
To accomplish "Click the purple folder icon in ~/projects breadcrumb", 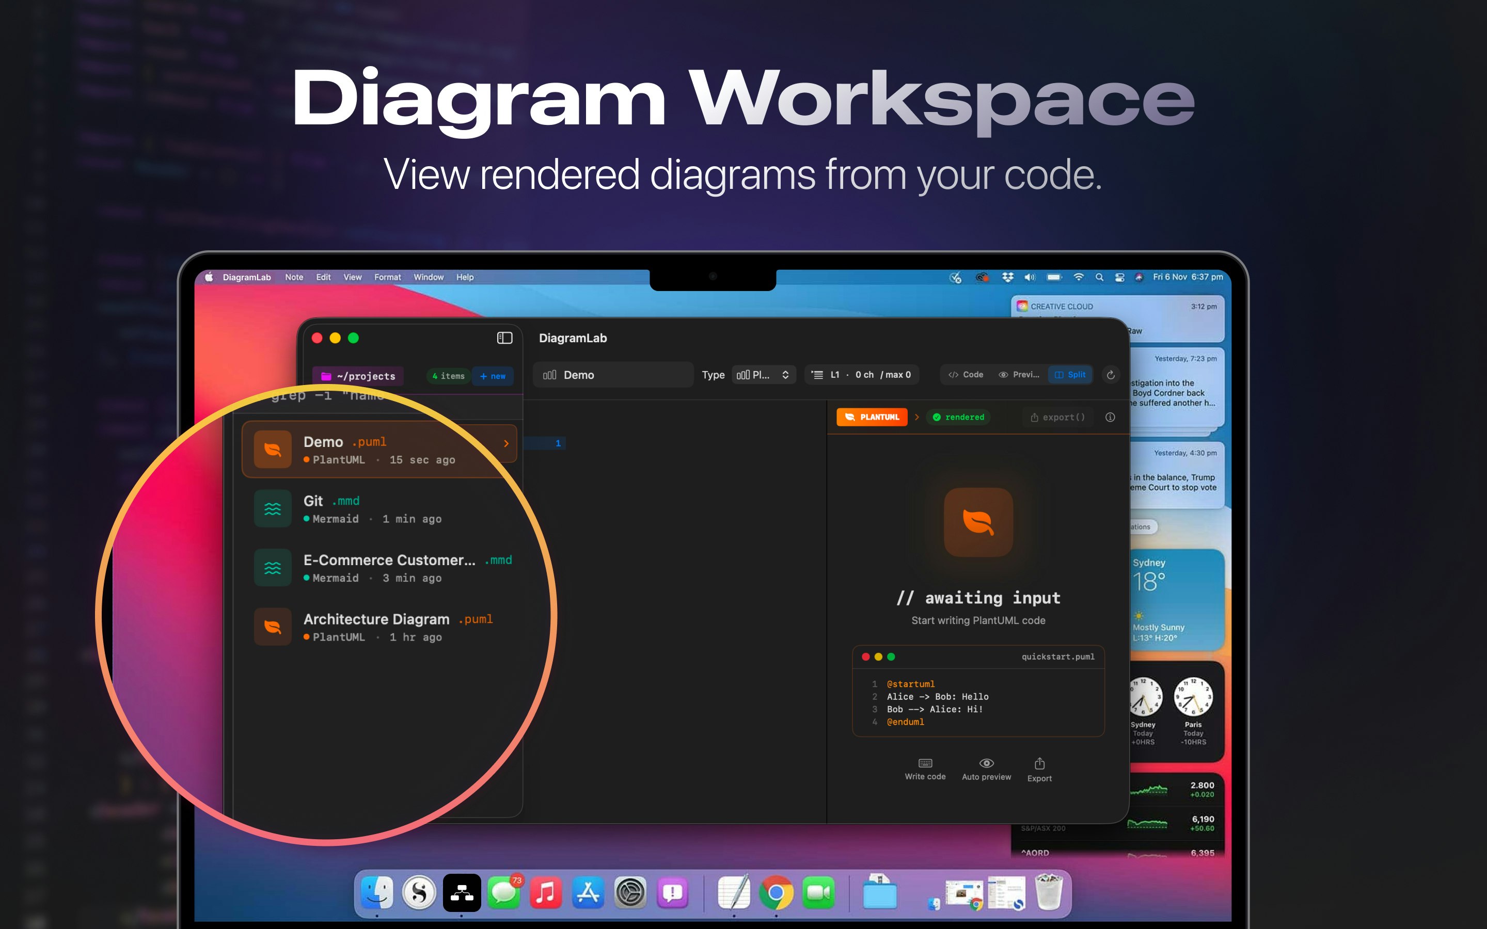I will [x=326, y=376].
